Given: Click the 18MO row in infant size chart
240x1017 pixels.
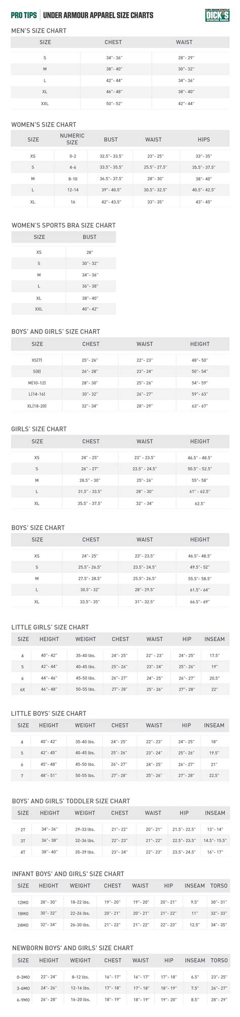Looking at the screenshot, I should [120, 913].
